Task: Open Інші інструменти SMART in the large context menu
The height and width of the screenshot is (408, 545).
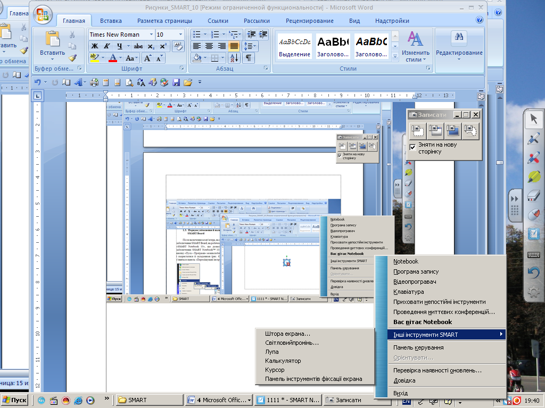Action: 447,335
